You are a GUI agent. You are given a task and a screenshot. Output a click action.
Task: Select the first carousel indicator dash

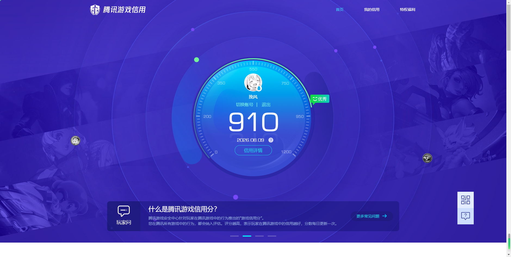[234, 236]
